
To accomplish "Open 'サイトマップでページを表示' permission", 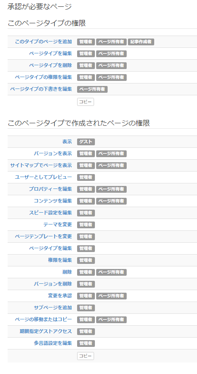I will point(41,165).
